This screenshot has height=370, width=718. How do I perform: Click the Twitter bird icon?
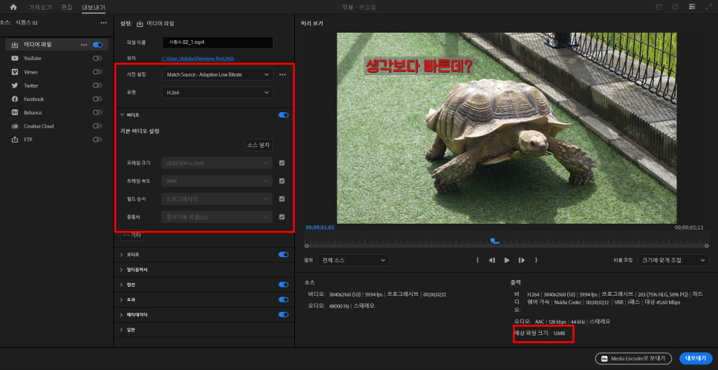(15, 85)
